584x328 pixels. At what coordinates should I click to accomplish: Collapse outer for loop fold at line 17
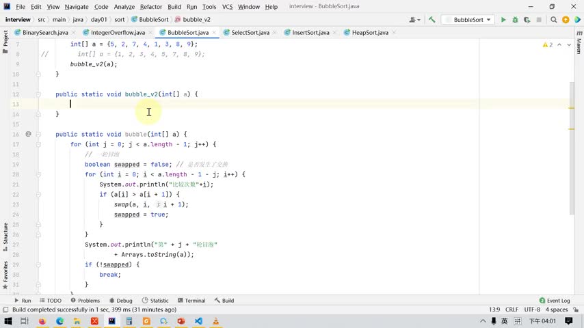click(38, 144)
